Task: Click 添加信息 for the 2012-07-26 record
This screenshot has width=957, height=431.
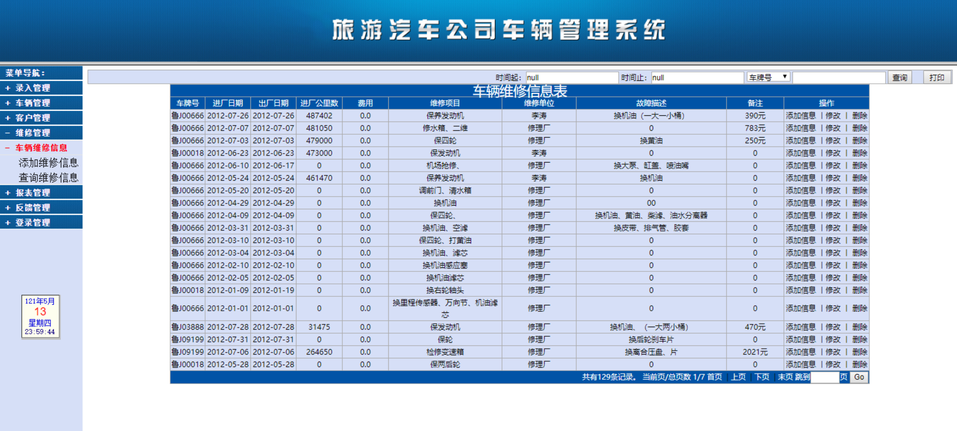Action: pos(801,116)
